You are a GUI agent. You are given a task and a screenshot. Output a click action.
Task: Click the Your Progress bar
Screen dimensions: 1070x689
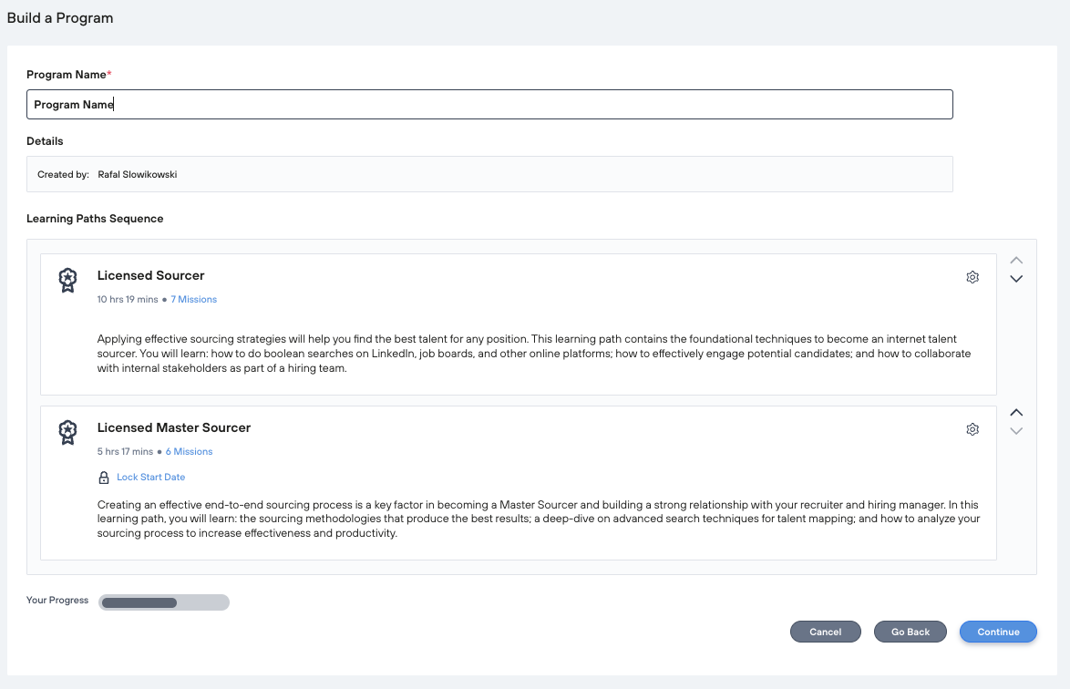[x=164, y=602]
